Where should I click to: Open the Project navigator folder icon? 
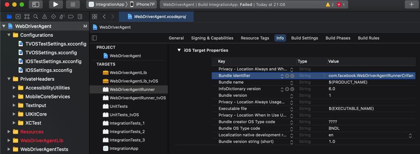coord(9,16)
